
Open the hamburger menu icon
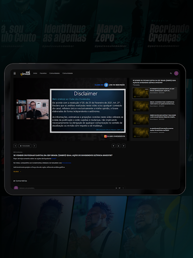pos(15,74)
